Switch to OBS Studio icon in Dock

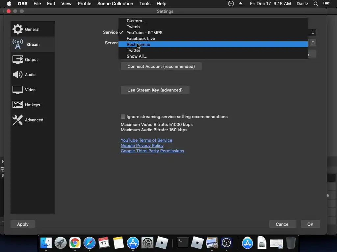[x=226, y=243]
